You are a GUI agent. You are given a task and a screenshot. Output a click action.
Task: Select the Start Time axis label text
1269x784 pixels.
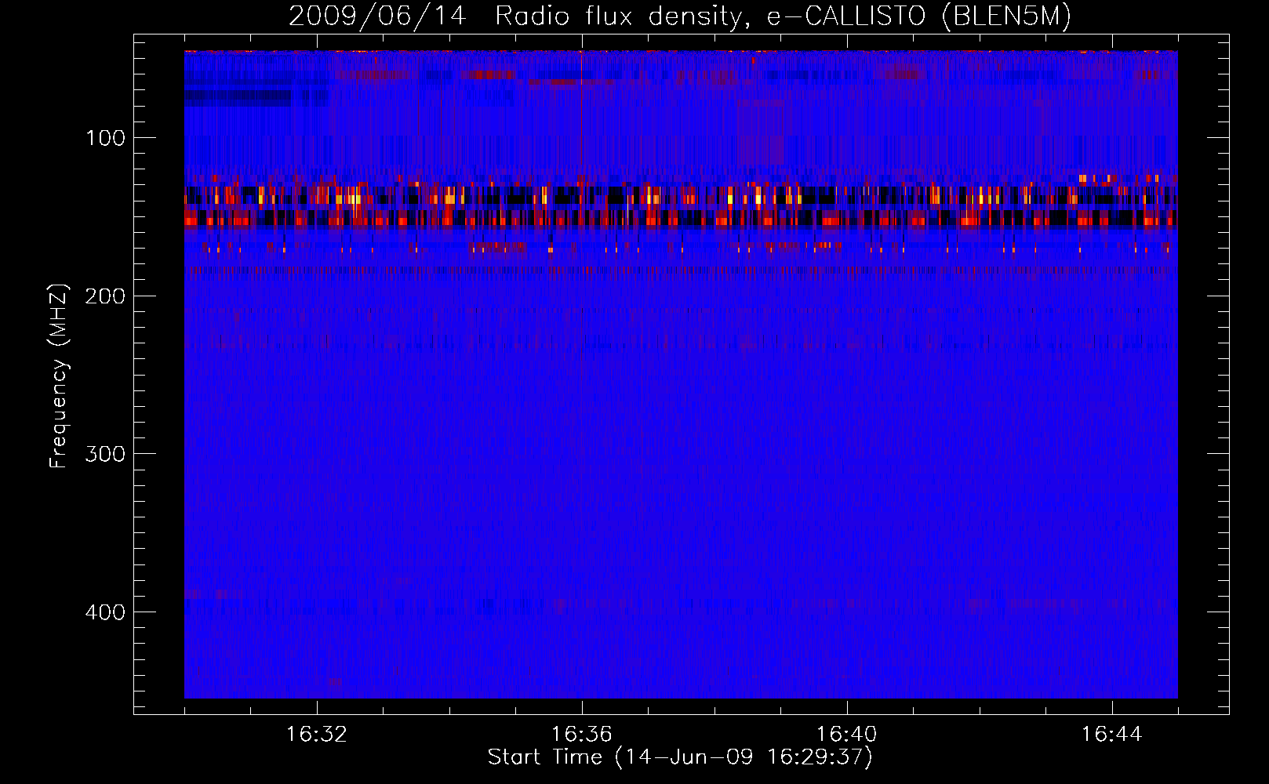point(680,757)
